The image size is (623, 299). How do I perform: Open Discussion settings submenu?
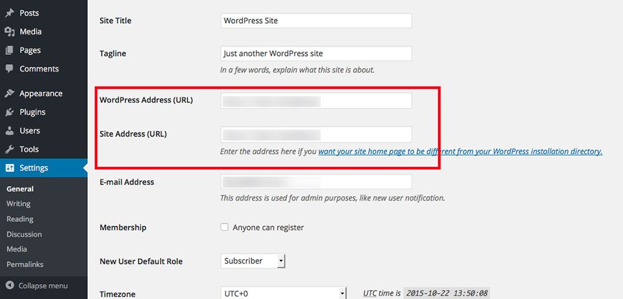[24, 234]
